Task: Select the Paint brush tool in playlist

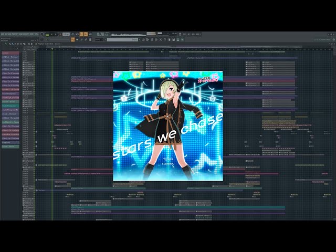Action: click(13, 44)
